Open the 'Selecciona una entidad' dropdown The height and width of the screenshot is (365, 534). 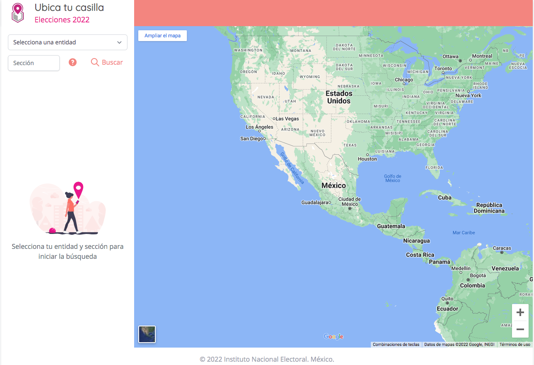pyautogui.click(x=67, y=42)
